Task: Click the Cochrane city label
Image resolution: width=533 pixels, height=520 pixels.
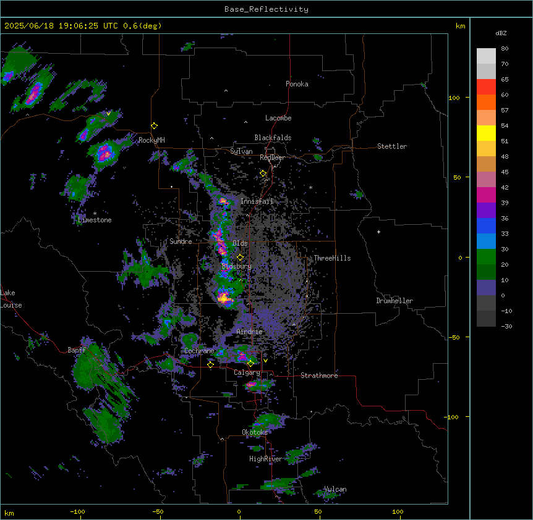Action: [x=199, y=351]
